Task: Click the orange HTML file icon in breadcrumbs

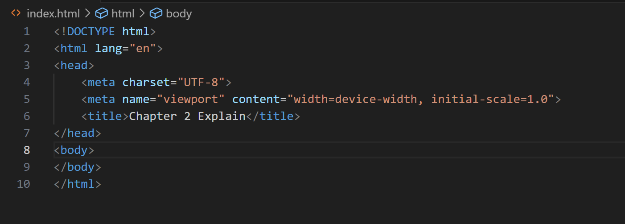Action: click(16, 13)
